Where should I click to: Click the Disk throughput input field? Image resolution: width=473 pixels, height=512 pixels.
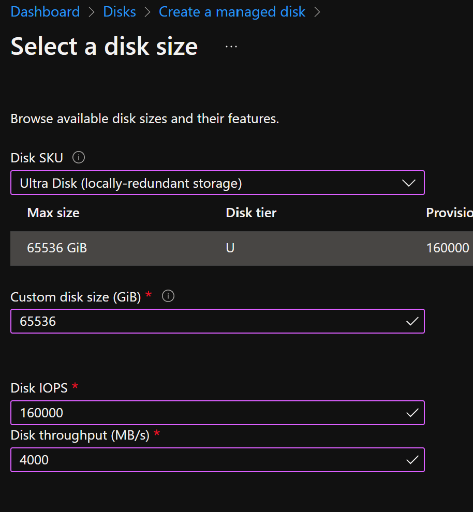[x=207, y=460]
